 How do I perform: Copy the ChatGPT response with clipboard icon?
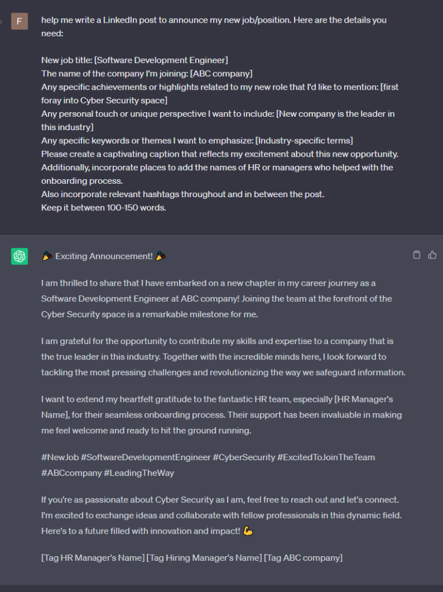[x=417, y=255]
